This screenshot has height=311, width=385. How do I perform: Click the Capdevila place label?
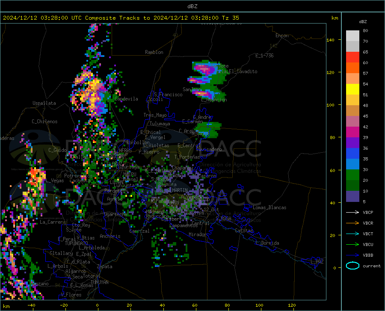(126, 99)
